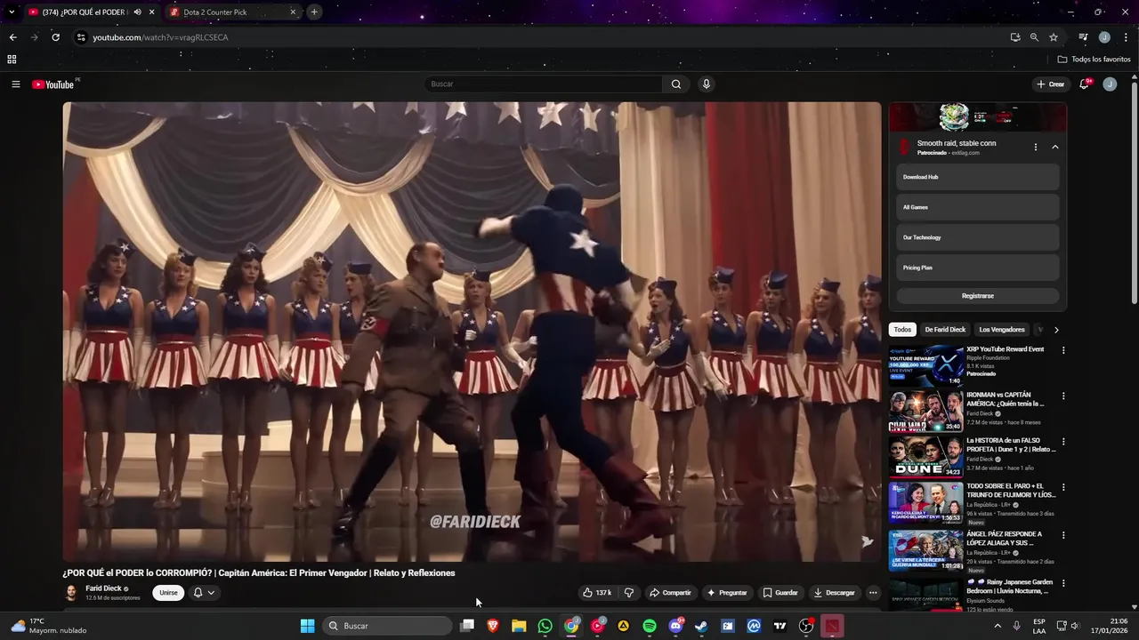This screenshot has width=1139, height=640.
Task: Click the Registrarse ad button
Action: tap(978, 296)
